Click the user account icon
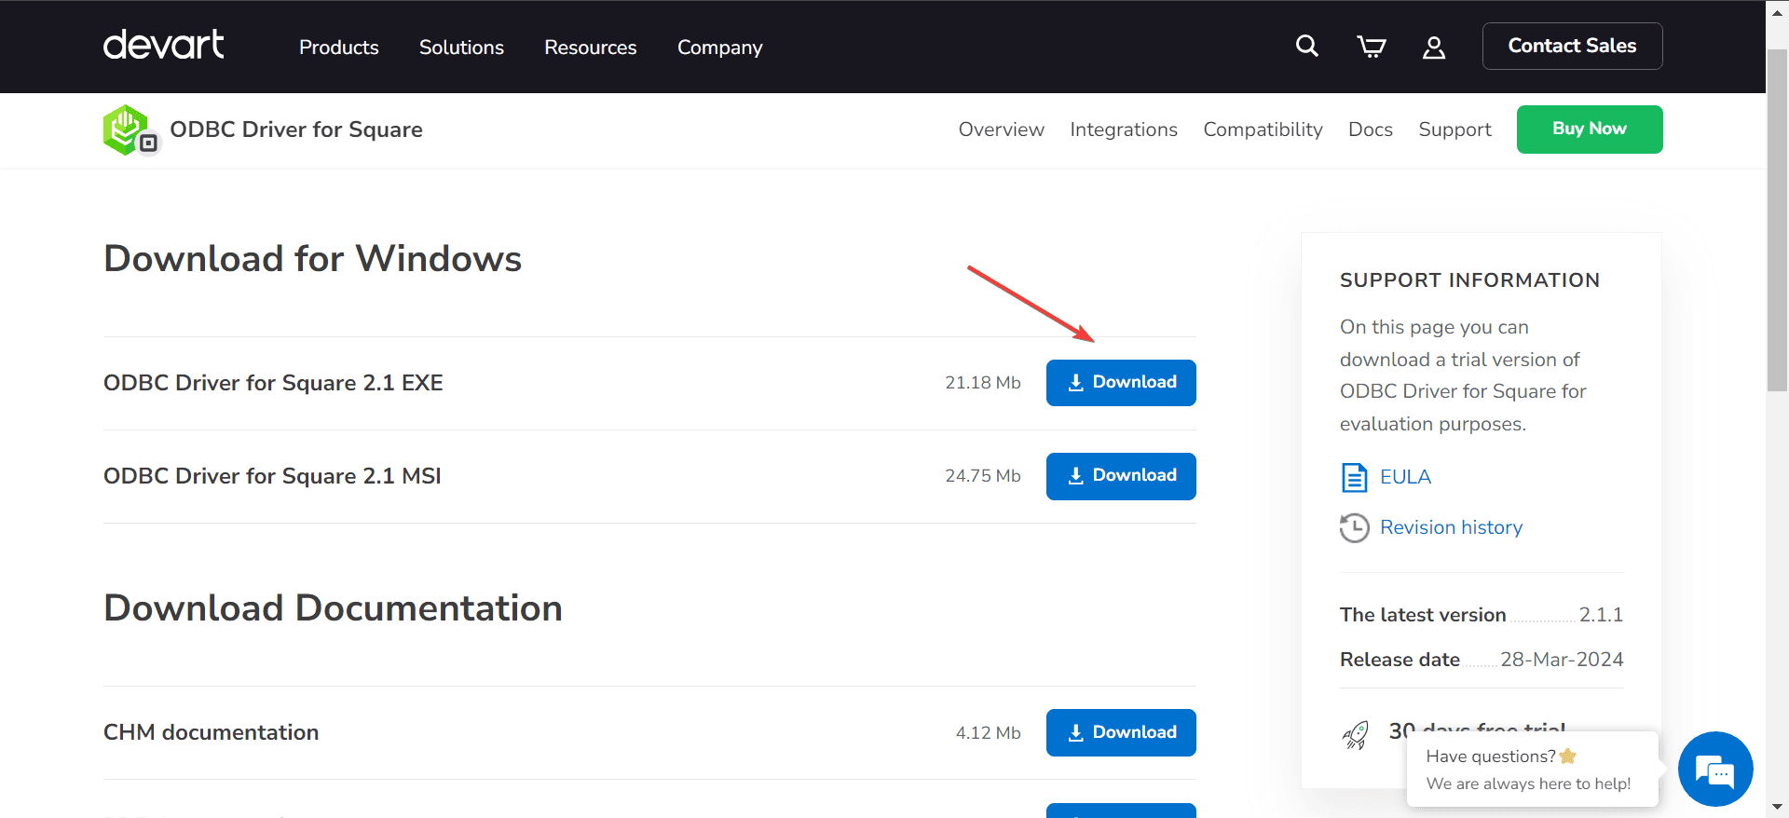 pyautogui.click(x=1434, y=48)
